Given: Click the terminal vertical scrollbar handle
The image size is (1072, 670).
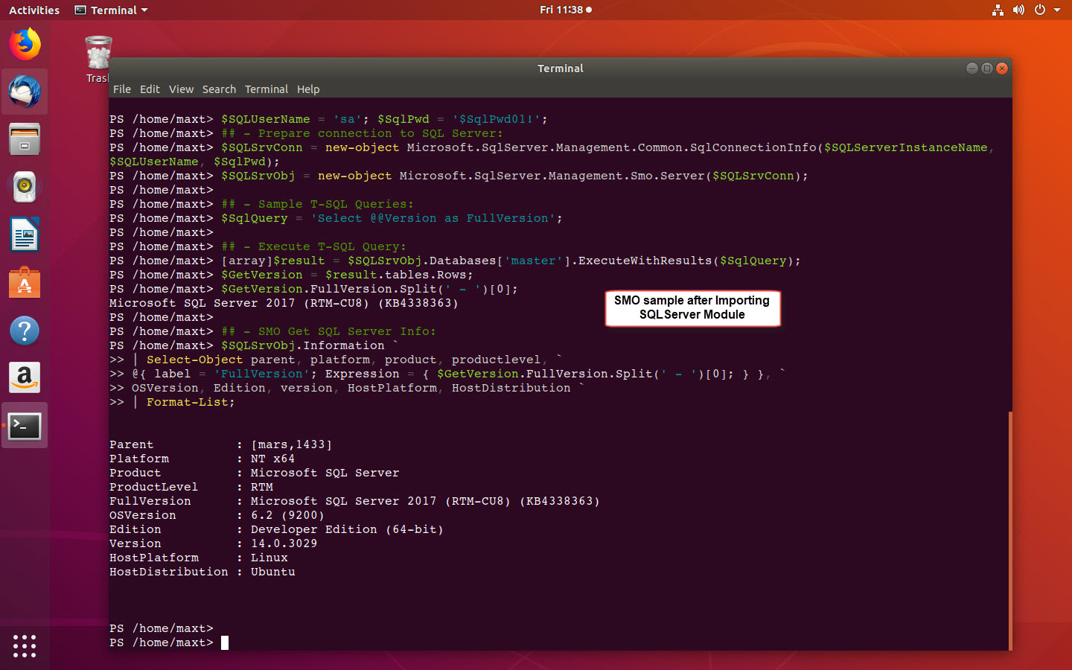Looking at the screenshot, I should 1010,530.
